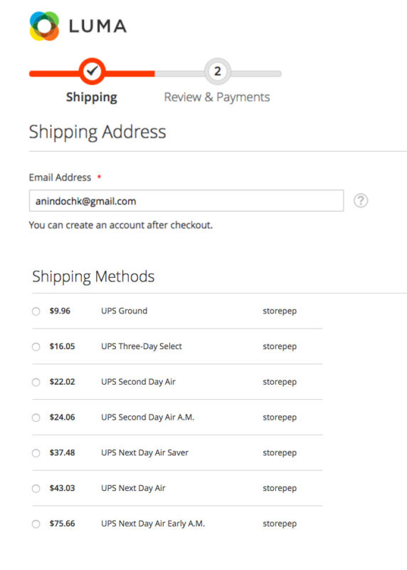Click the Luma logo icon
Viewport: 407px width, 570px height.
(x=44, y=26)
